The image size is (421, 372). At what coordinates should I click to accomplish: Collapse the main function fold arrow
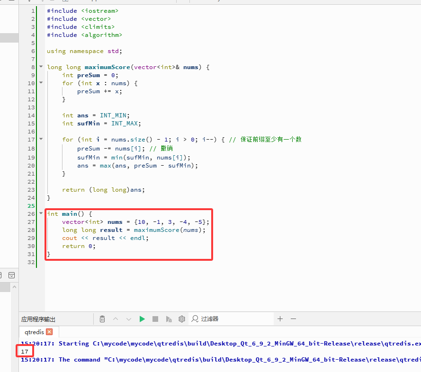[x=41, y=213]
